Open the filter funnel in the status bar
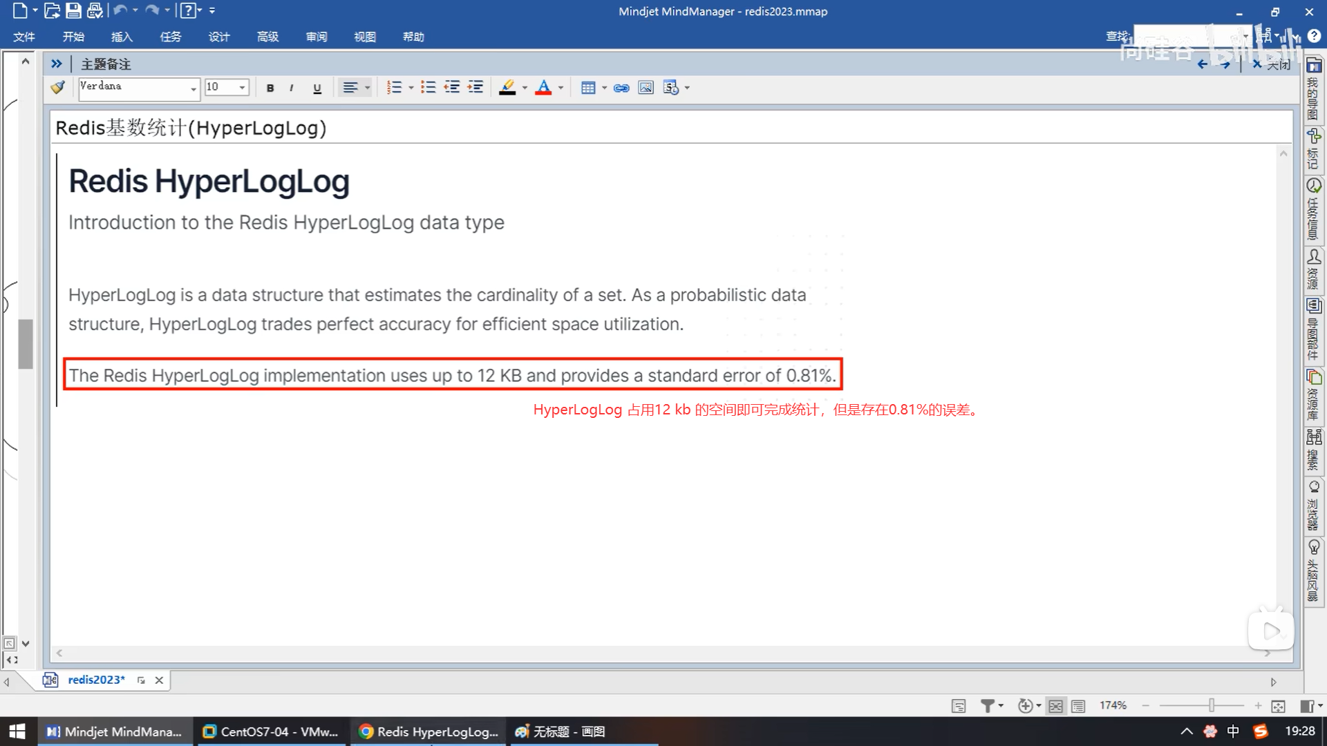Screen dimensions: 1327x746 [988, 706]
